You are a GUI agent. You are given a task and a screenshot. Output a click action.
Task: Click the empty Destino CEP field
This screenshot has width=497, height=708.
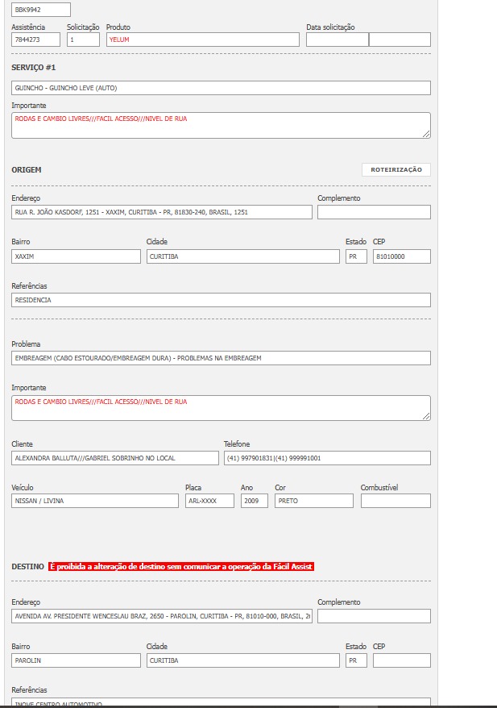point(402,660)
